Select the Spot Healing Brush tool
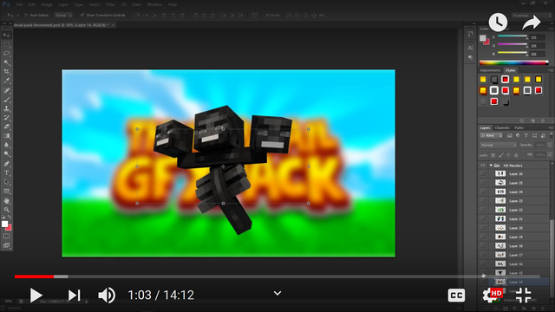The height and width of the screenshot is (312, 555). [x=6, y=90]
